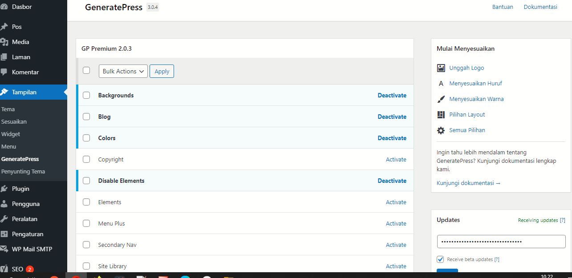This screenshot has width=572, height=278.
Task: Deactivate the Disable Elements module
Action: tap(392, 181)
